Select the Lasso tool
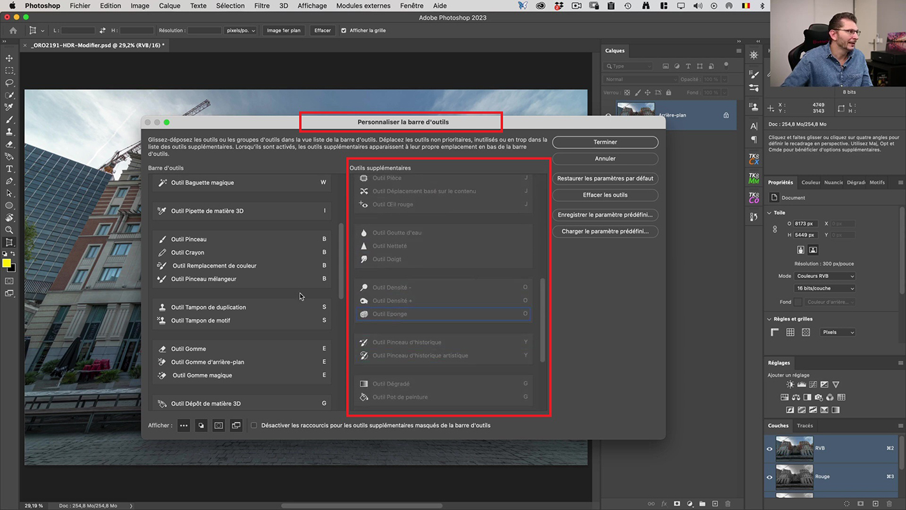The height and width of the screenshot is (510, 906). 9,83
